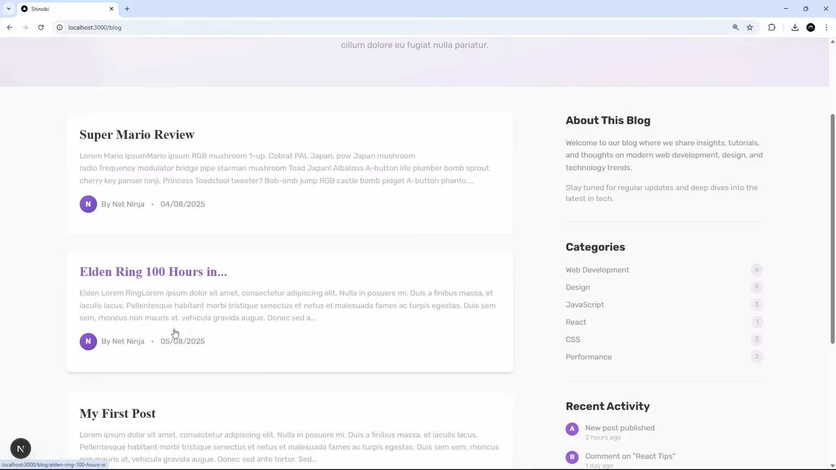This screenshot has width=836, height=470.
Task: Open the My First Post article
Action: click(118, 414)
